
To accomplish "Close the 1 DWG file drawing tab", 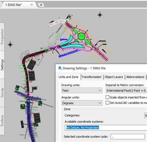I will 32,5.
